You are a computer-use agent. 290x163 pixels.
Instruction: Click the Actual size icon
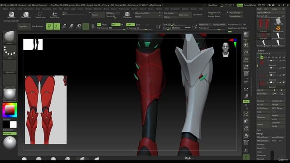coord(246,60)
